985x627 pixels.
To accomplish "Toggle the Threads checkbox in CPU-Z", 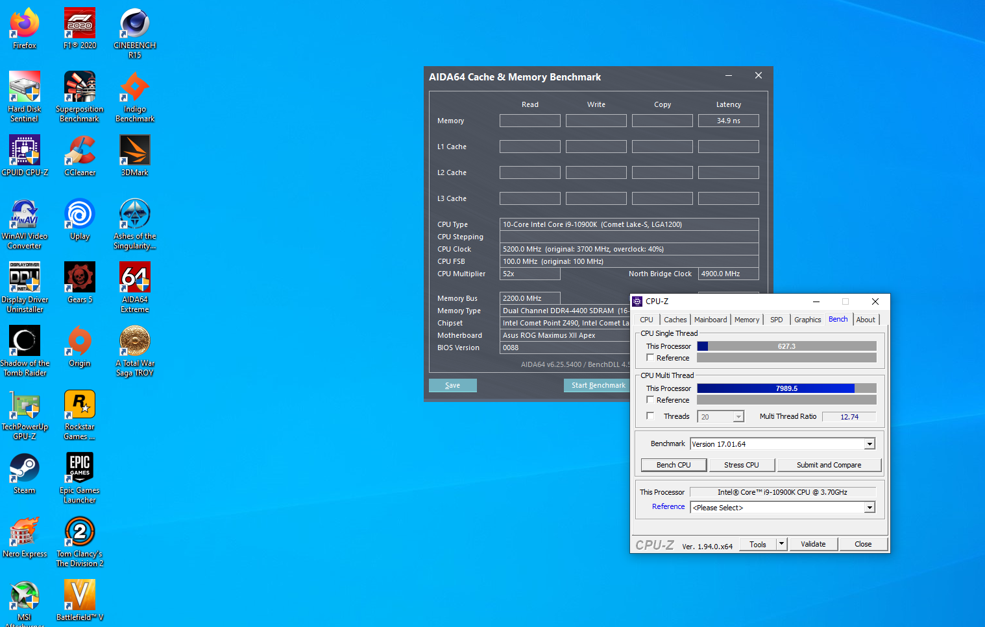I will [650, 416].
